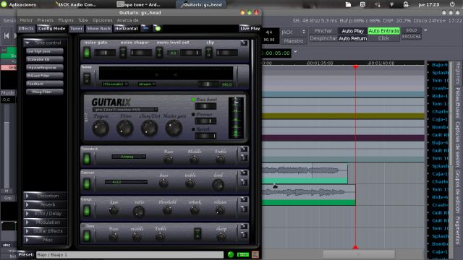Open the Acerca de menu
Image resolution: width=463 pixels, height=260 pixels.
pos(127,20)
